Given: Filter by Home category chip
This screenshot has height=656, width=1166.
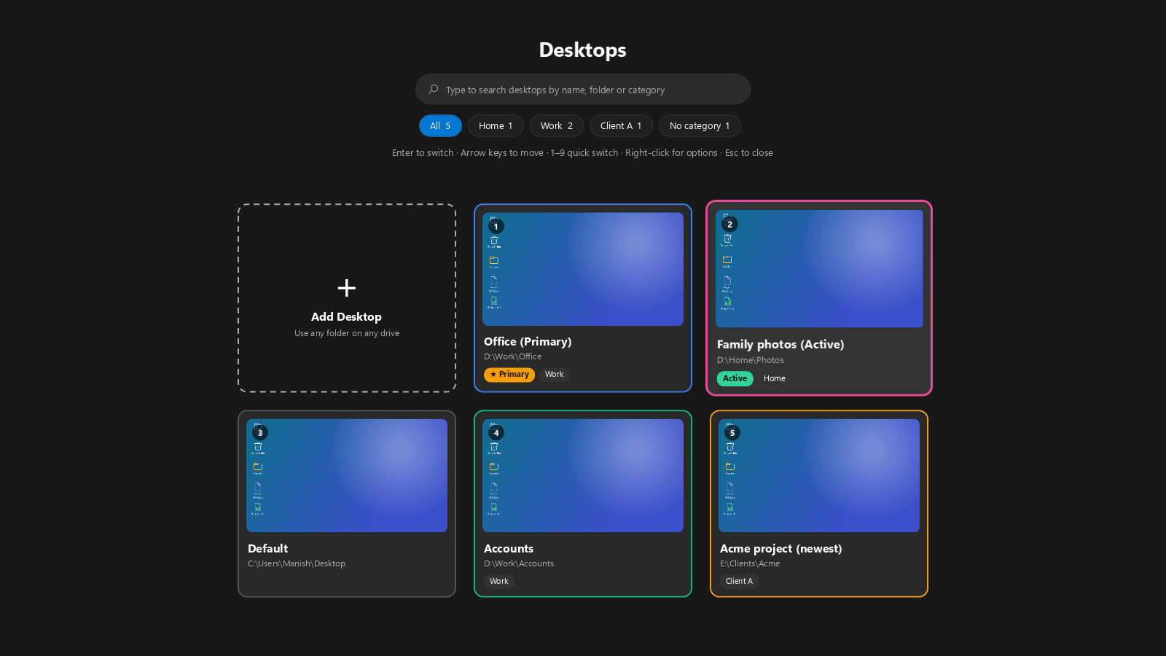Looking at the screenshot, I should coord(496,126).
